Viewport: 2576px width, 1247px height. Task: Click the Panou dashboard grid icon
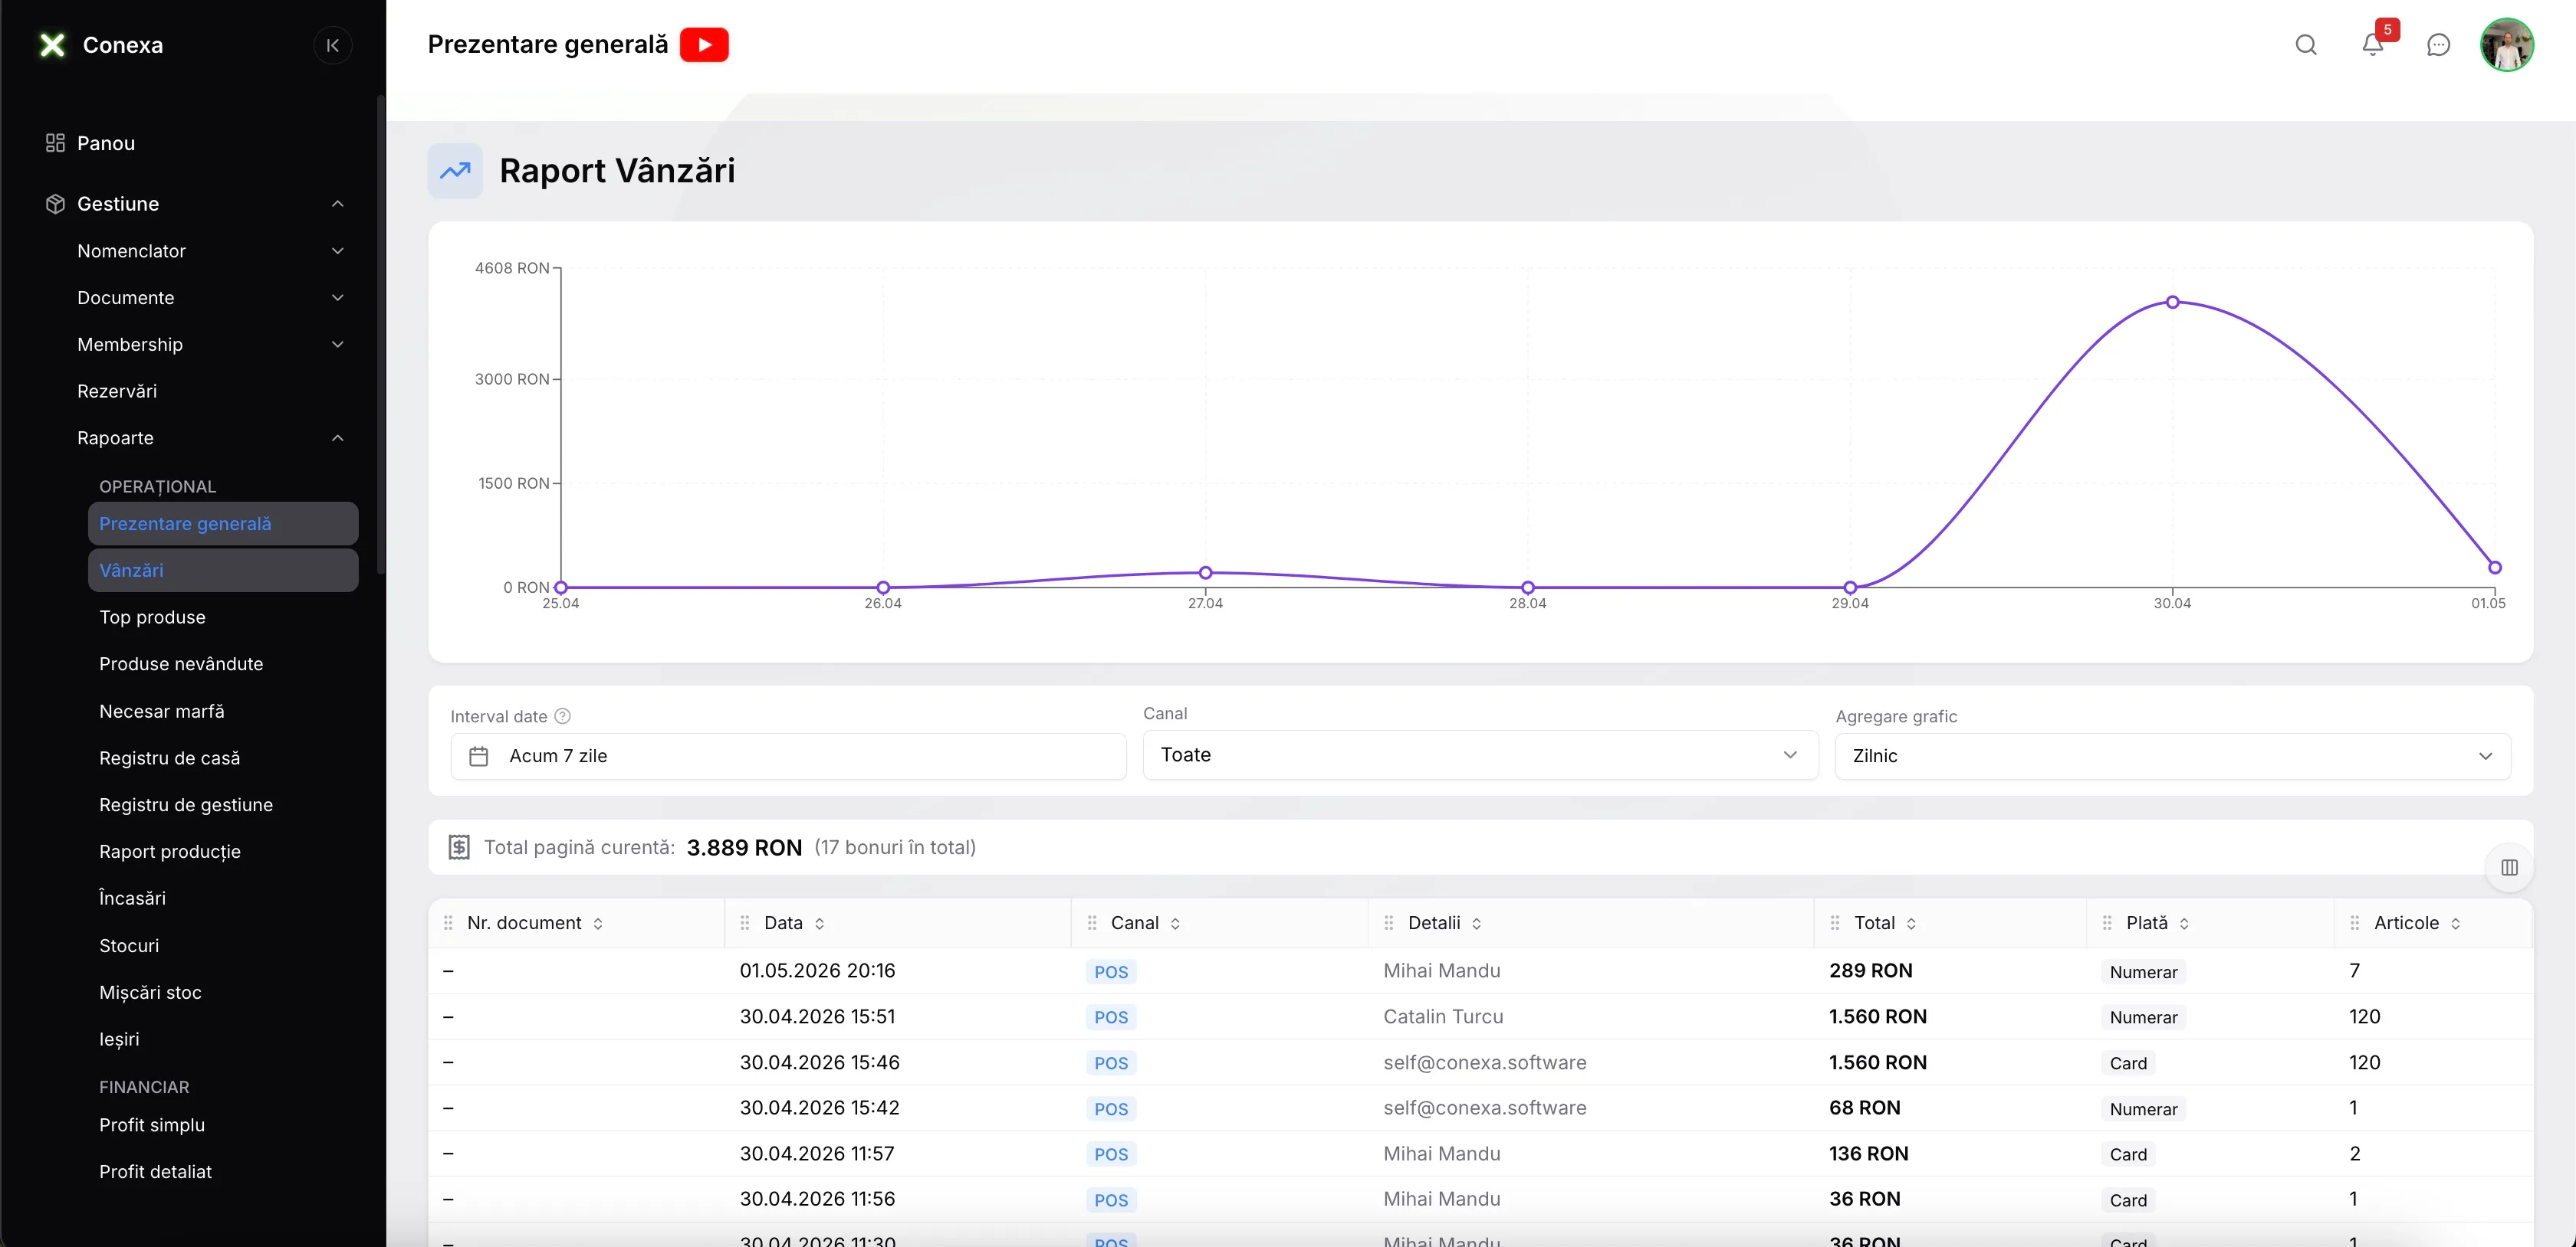click(55, 143)
